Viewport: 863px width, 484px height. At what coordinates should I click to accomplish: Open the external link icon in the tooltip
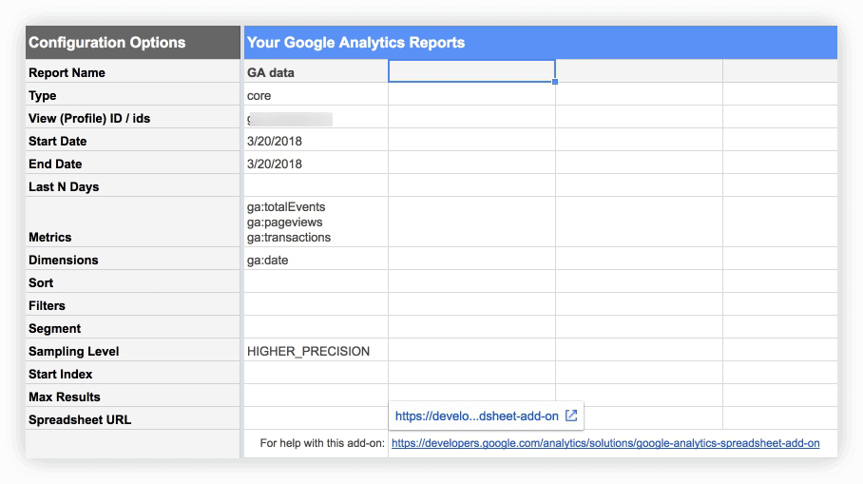(x=571, y=416)
